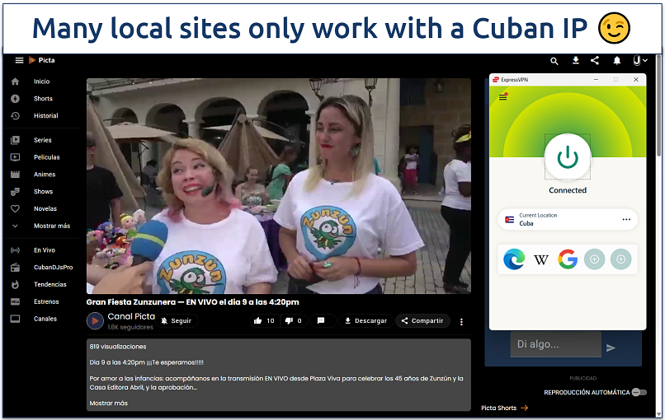Like the video with thumbs up

tap(264, 321)
